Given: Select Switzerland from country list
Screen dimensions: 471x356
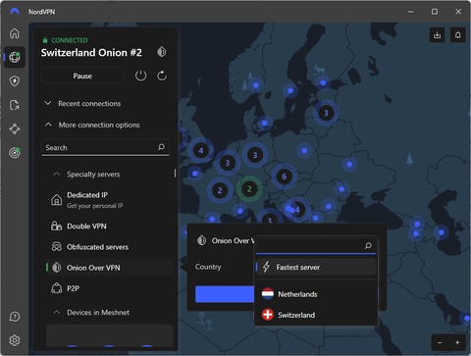Looking at the screenshot, I should coord(316,315).
